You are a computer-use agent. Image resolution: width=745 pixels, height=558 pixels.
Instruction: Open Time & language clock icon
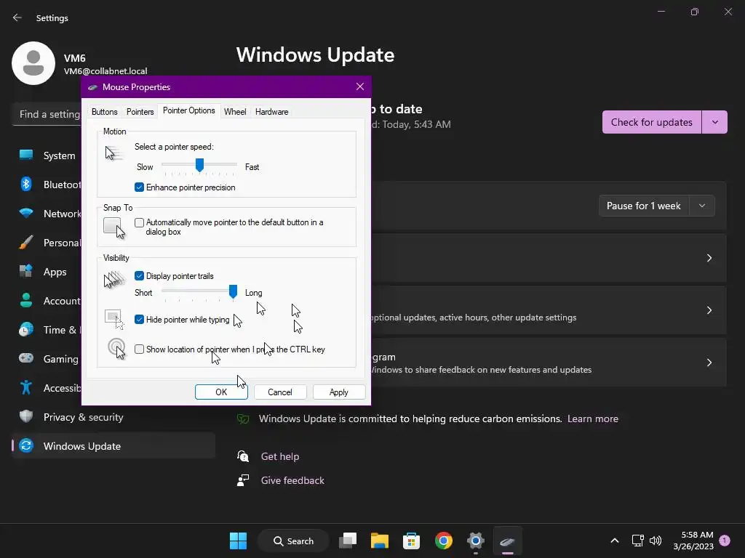coord(26,329)
